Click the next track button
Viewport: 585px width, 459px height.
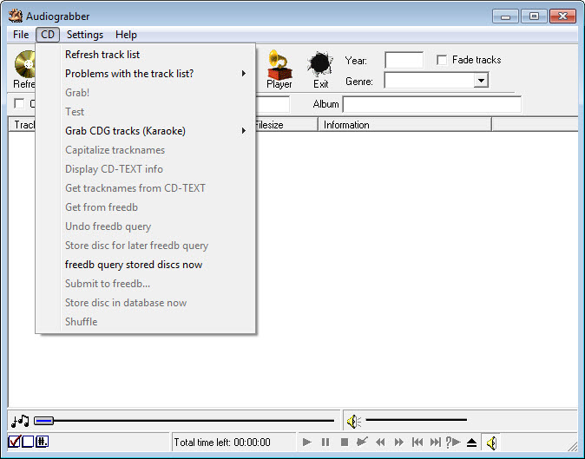click(x=436, y=443)
